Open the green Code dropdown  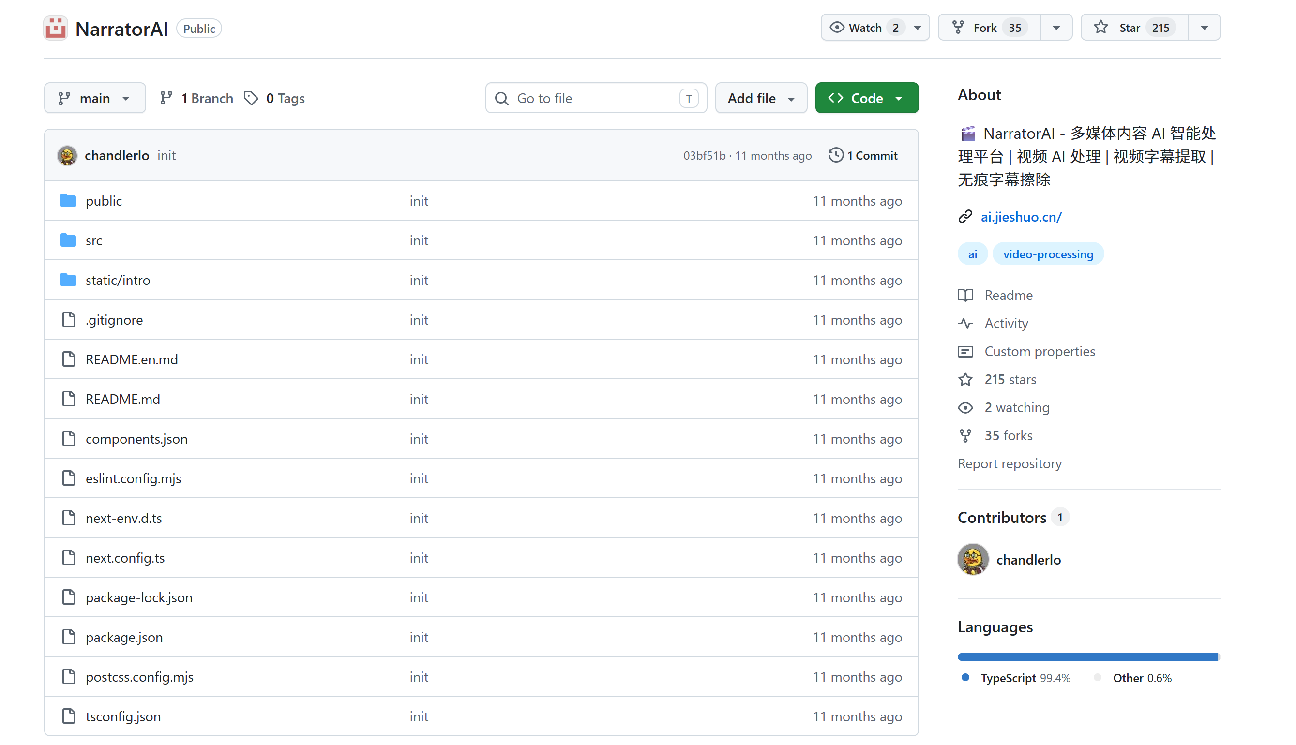point(867,98)
